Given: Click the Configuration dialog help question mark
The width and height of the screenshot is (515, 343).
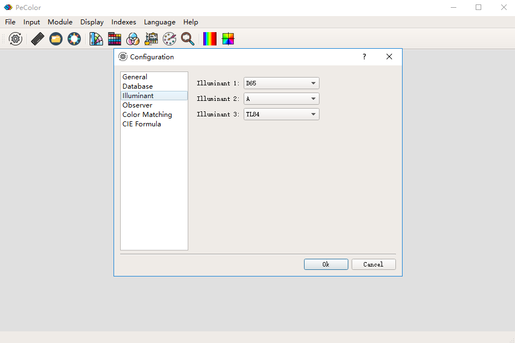Looking at the screenshot, I should pyautogui.click(x=364, y=57).
